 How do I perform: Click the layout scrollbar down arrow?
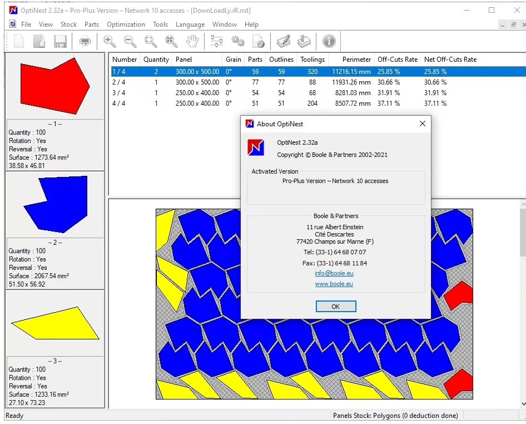pyautogui.click(x=523, y=404)
